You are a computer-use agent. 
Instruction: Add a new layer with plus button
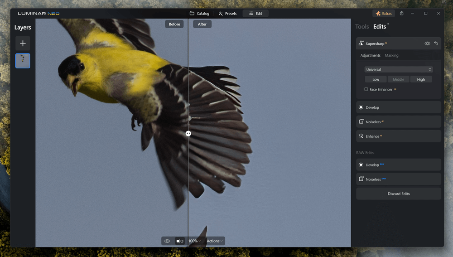[23, 44]
